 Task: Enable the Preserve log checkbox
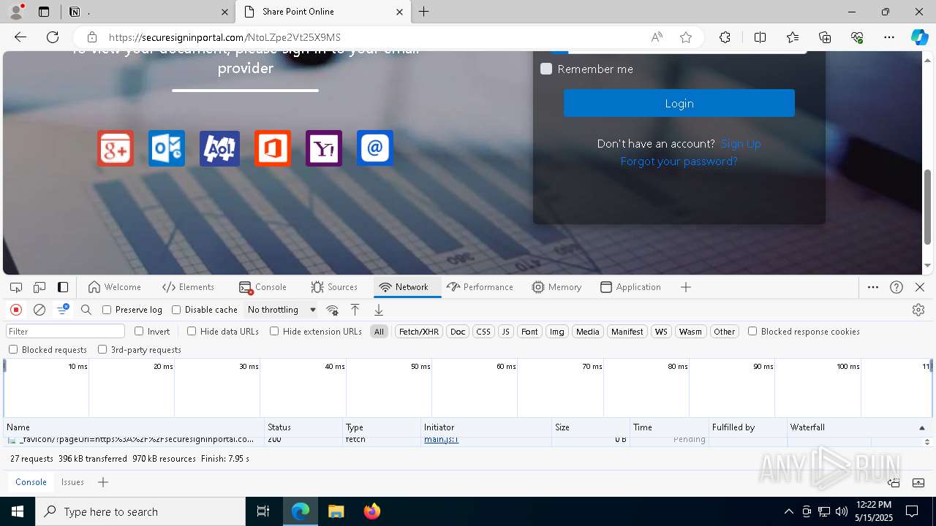pyautogui.click(x=107, y=310)
